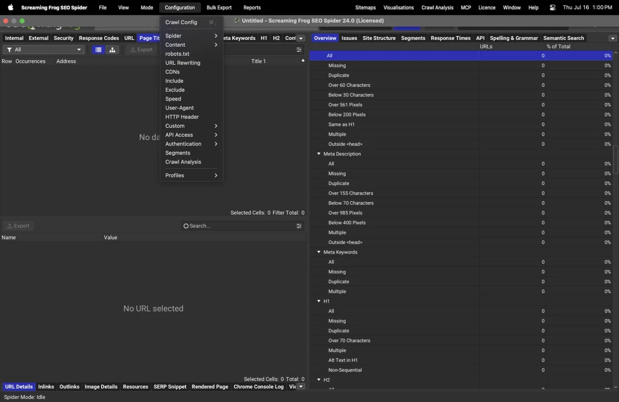Open the All filter dropdown
The image size is (619, 402).
pyautogui.click(x=44, y=50)
